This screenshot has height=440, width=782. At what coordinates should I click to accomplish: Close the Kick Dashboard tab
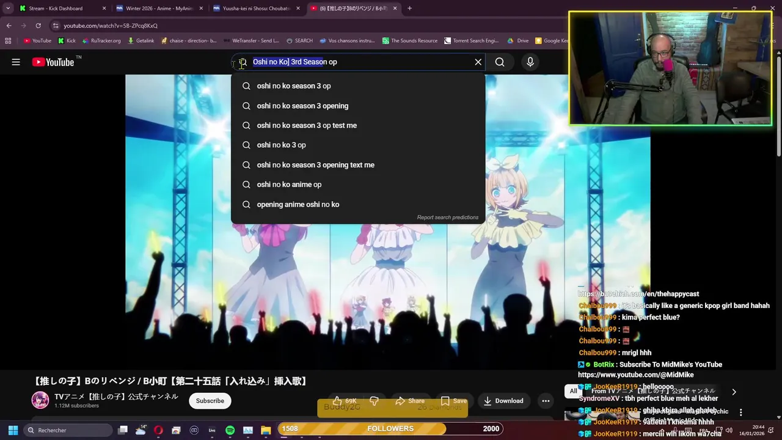click(104, 9)
